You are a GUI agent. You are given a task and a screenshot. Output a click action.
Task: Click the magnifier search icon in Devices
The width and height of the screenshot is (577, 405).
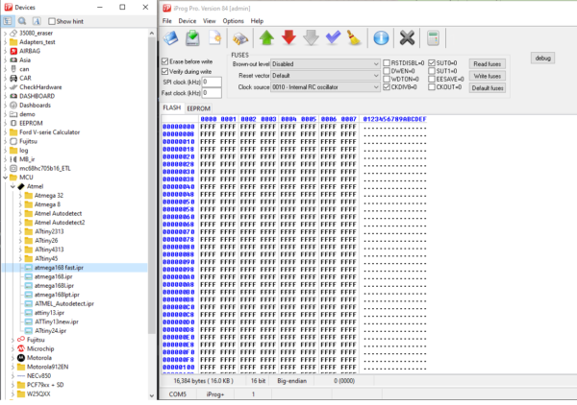click(22, 21)
